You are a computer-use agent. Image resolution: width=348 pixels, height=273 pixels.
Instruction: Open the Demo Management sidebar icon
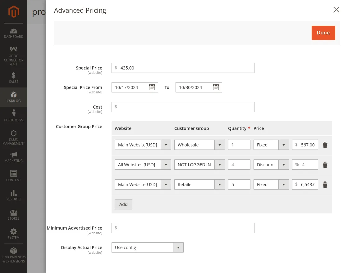point(14,133)
